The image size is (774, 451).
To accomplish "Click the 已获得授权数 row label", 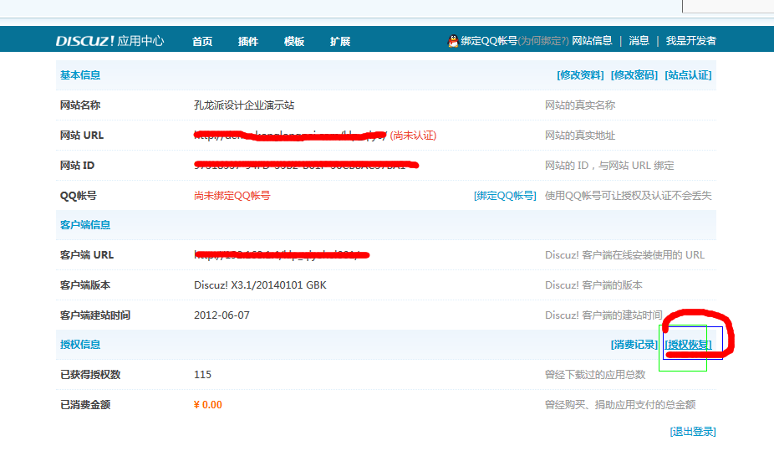I will pos(89,374).
